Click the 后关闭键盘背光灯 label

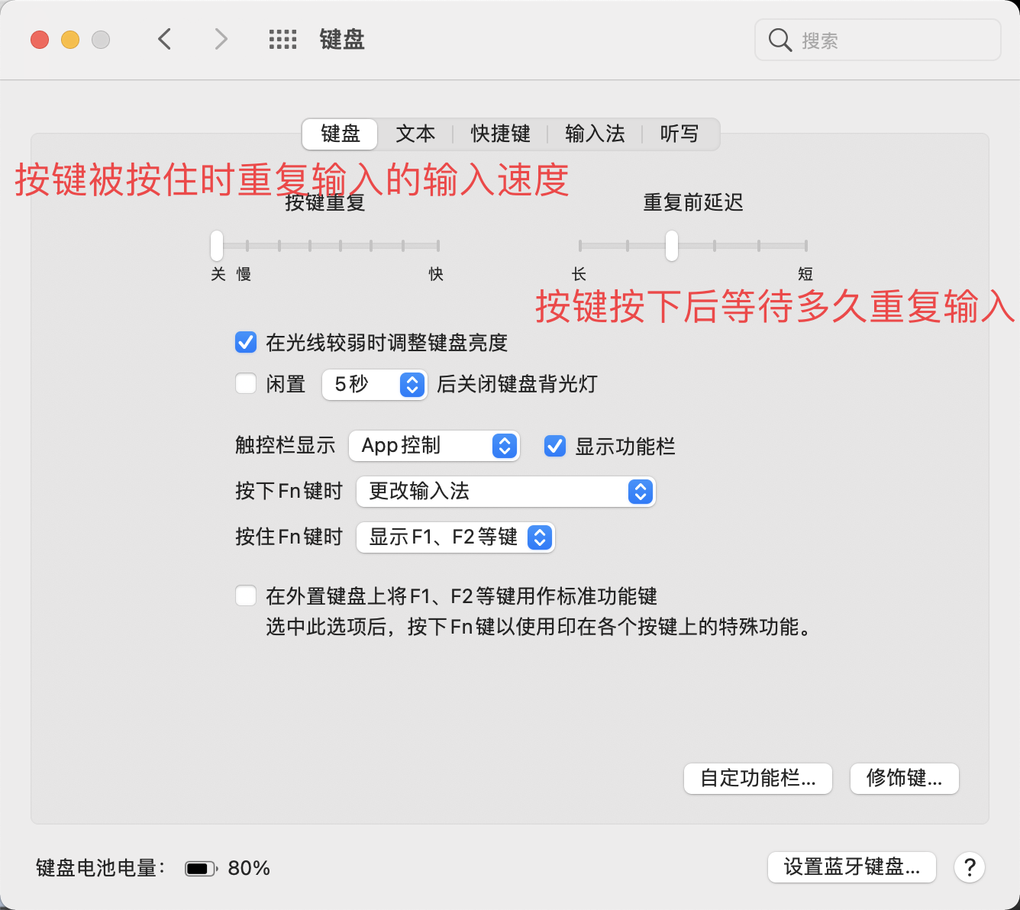[x=517, y=384]
